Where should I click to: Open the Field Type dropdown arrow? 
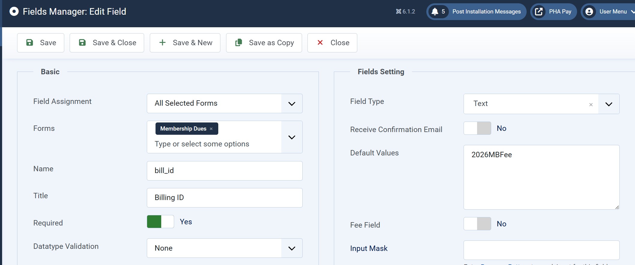point(609,104)
